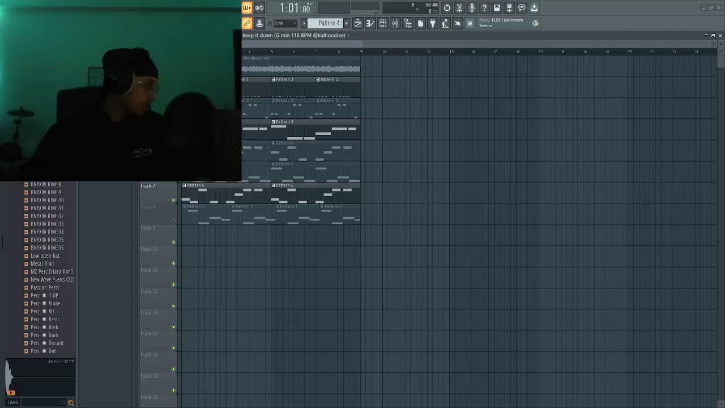Select the MZ Perc [Hard Rim] sample
The width and height of the screenshot is (725, 408).
pos(52,271)
